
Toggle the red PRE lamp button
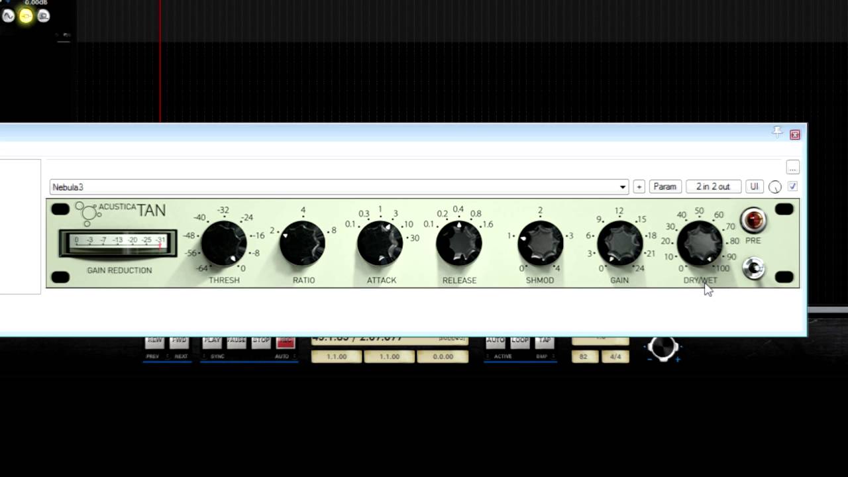753,221
